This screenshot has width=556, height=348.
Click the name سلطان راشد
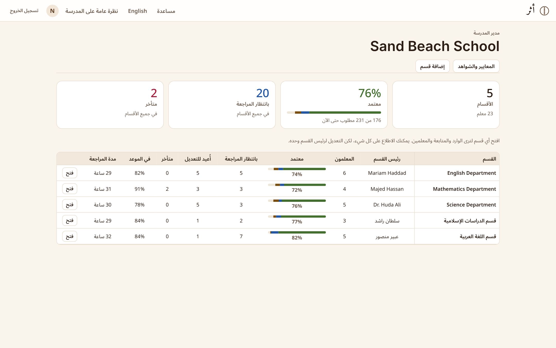pos(387,221)
